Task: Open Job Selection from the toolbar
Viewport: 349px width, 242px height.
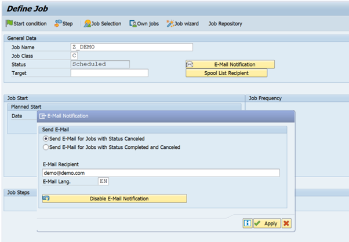Action: coord(103,23)
